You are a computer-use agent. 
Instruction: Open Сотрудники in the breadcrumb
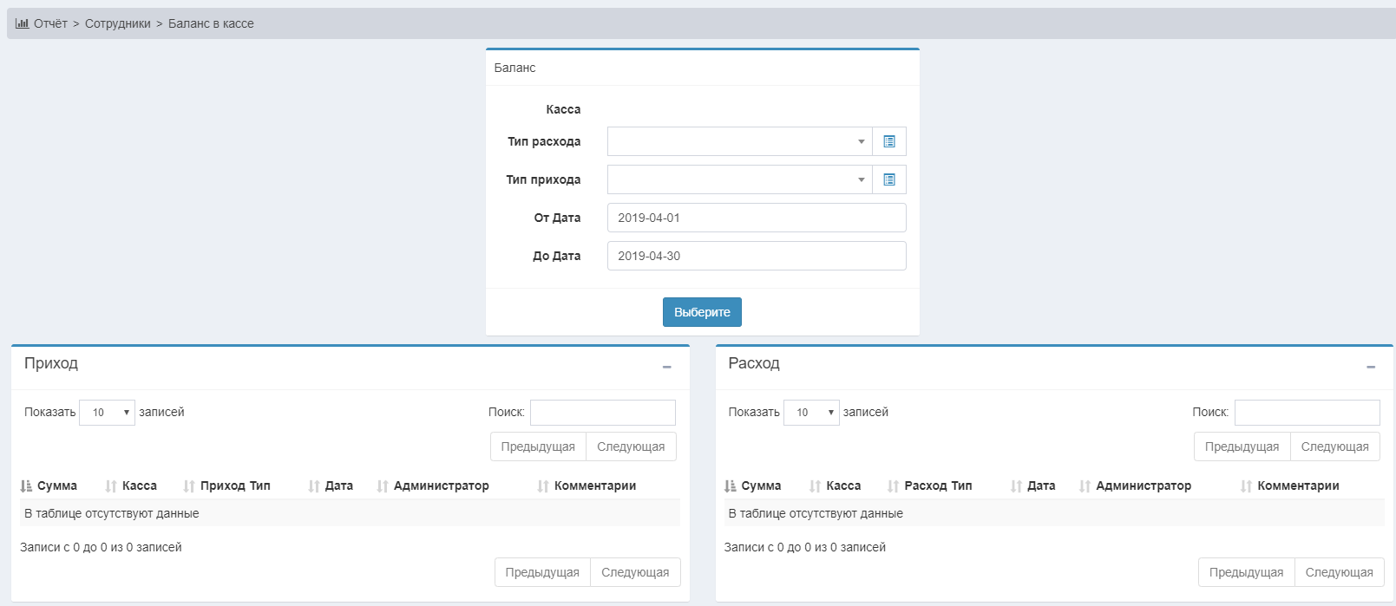(118, 23)
